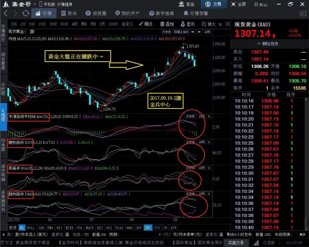Image resolution: width=309 pixels, height=247 pixels.
Task: Click 隐藏主指标 to hide main indicator
Action: coord(181,32)
